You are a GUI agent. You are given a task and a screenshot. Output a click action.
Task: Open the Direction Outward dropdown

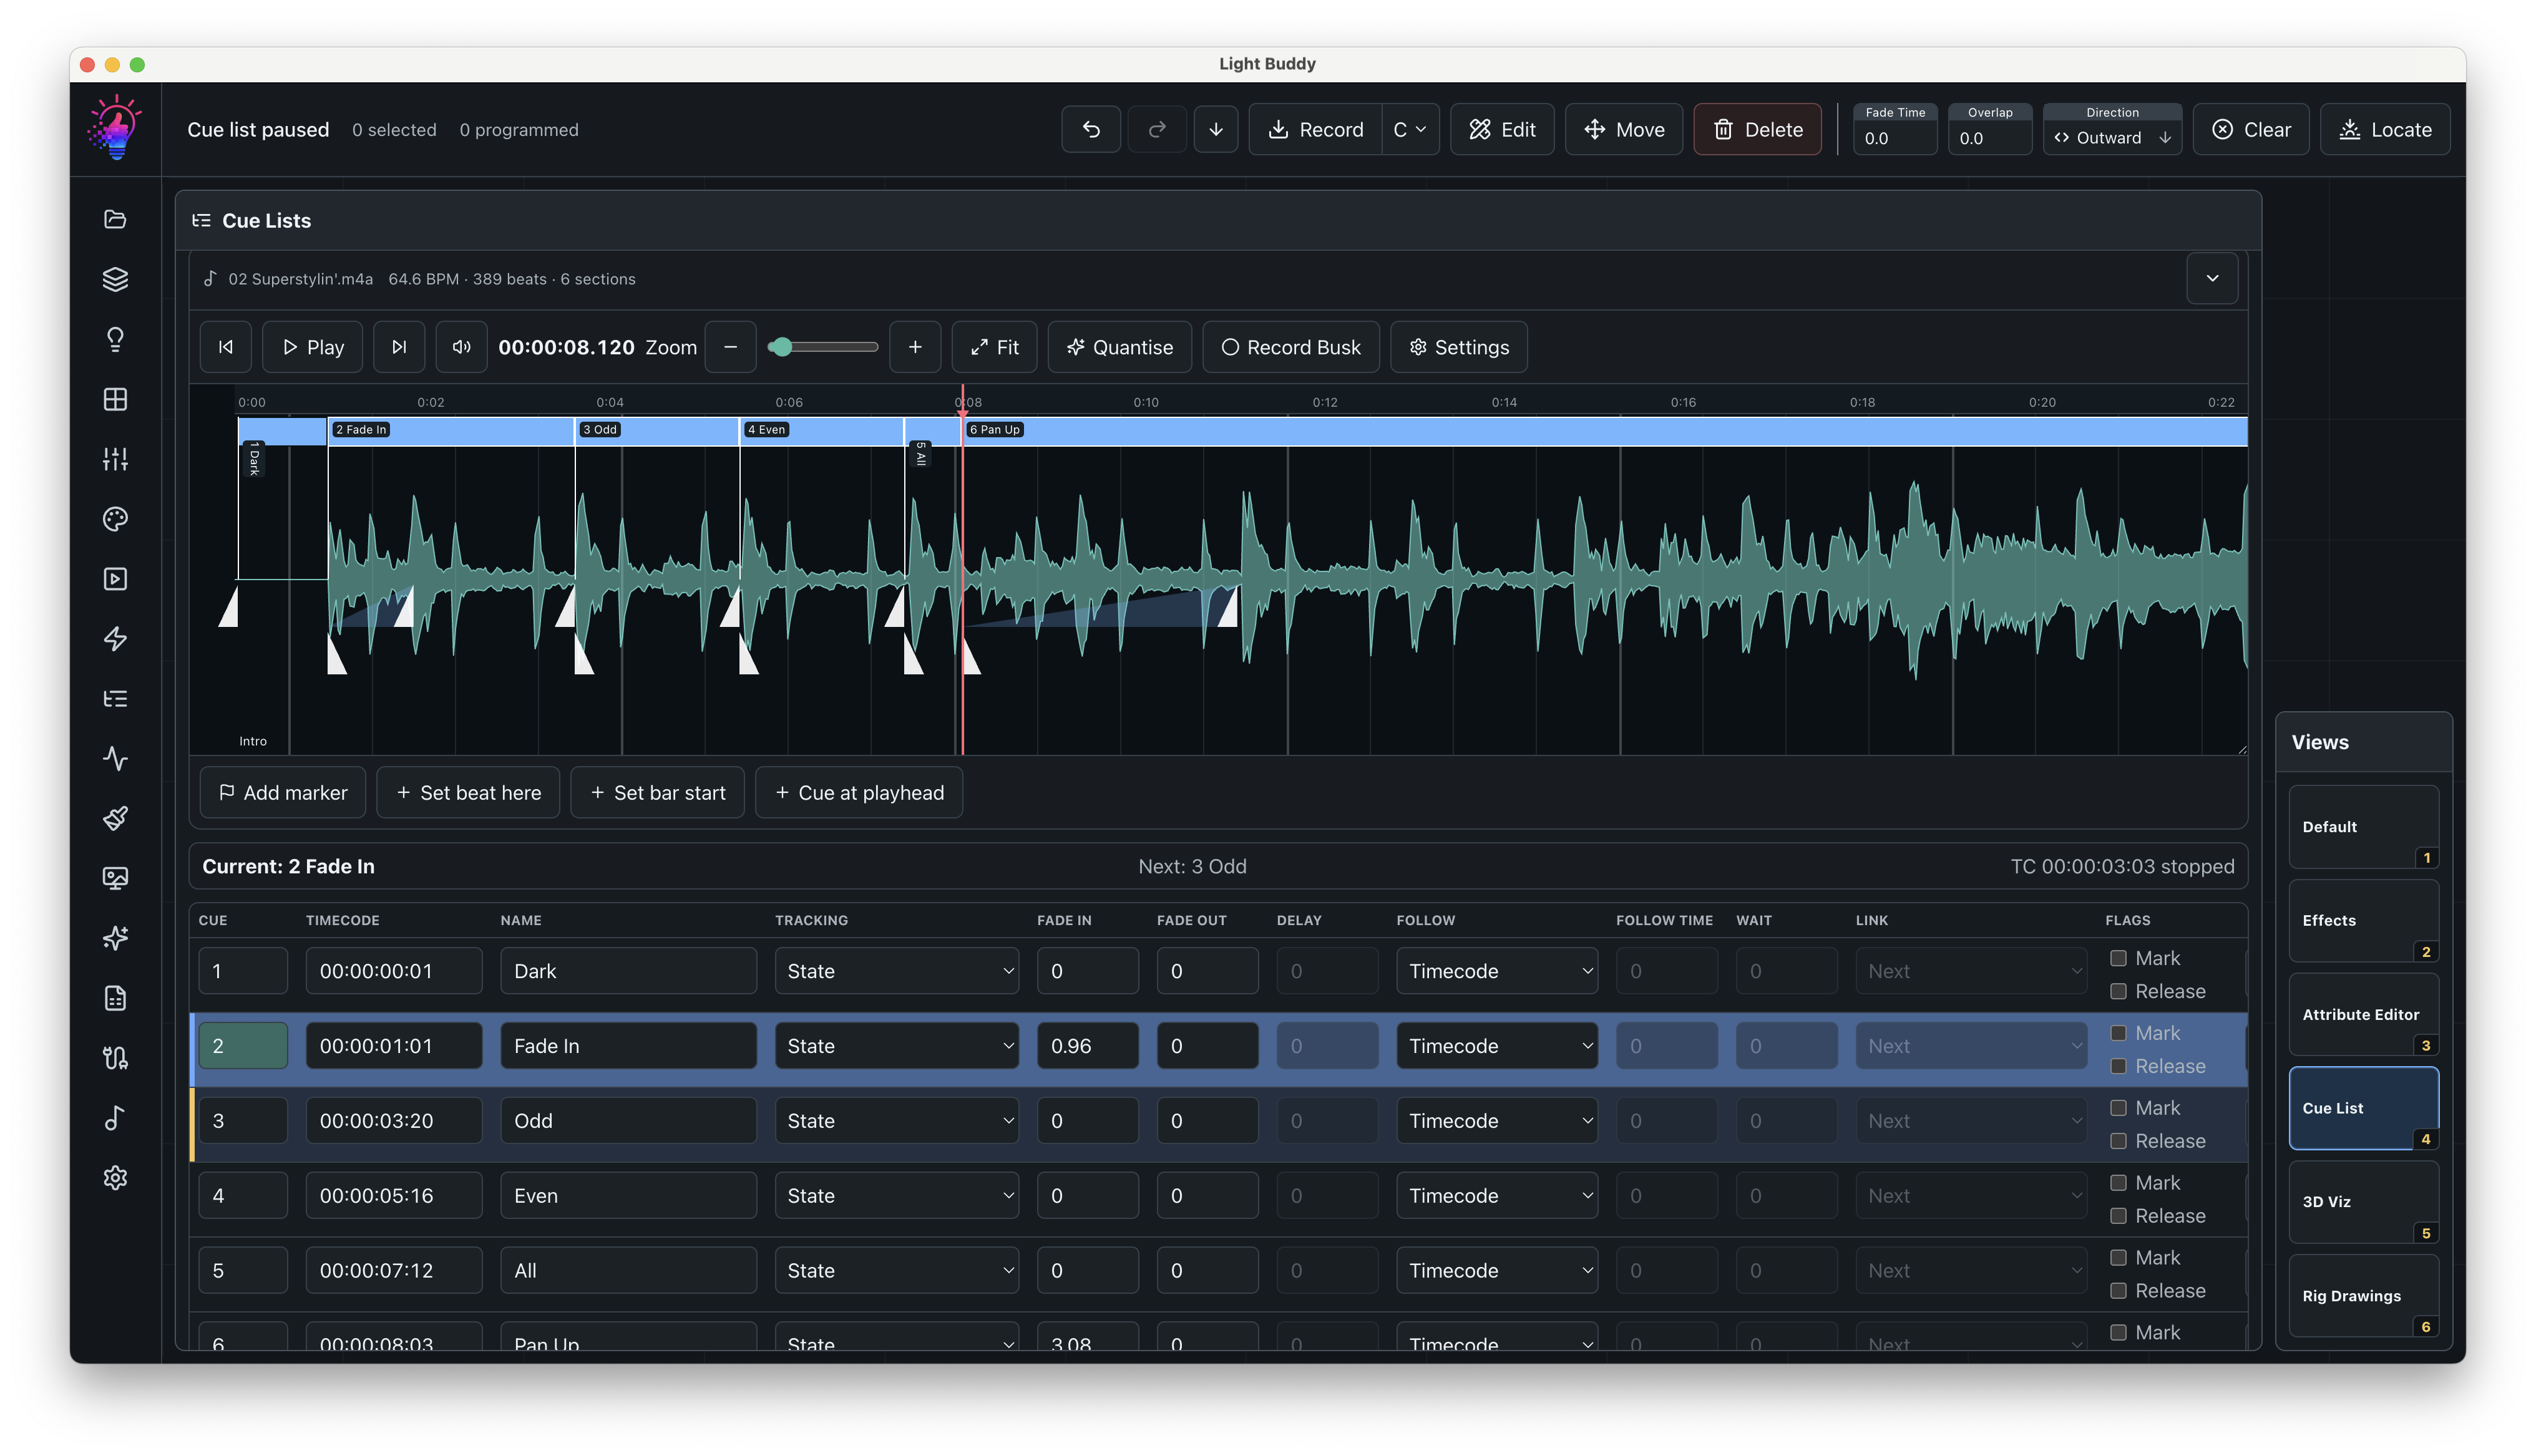[x=2112, y=138]
